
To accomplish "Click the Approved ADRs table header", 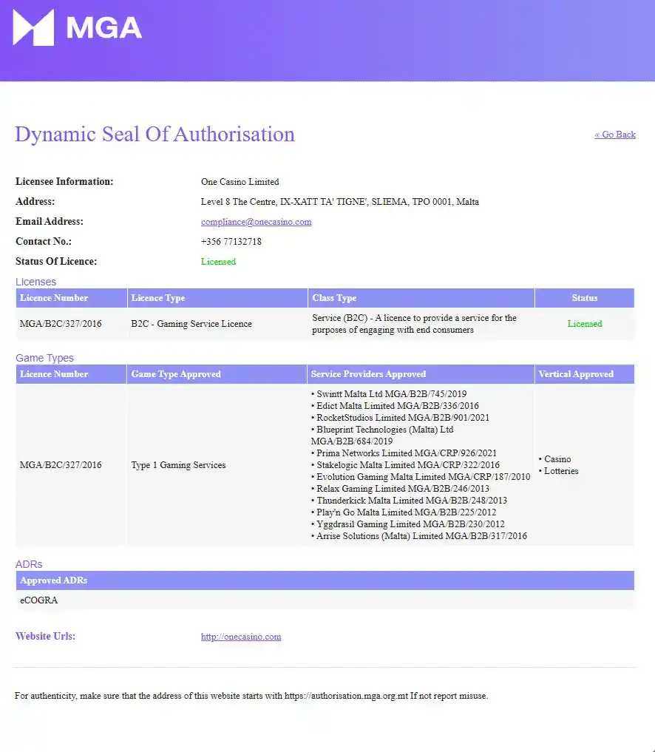I will (325, 580).
